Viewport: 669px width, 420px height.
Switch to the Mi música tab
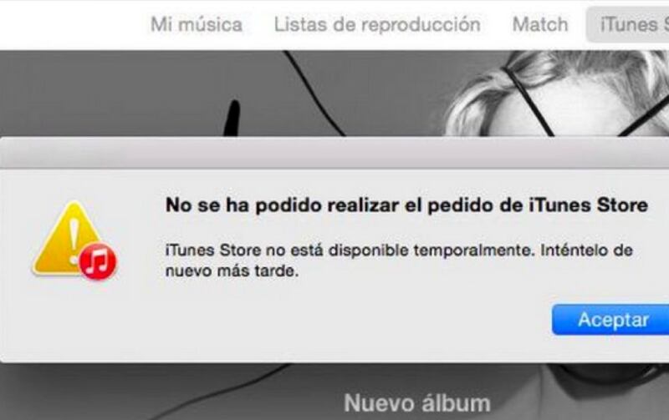click(197, 24)
